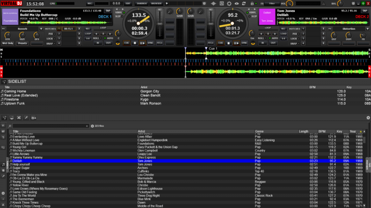Click sidelist add-track music note icon
The image size is (371, 208).
click(x=4, y=118)
